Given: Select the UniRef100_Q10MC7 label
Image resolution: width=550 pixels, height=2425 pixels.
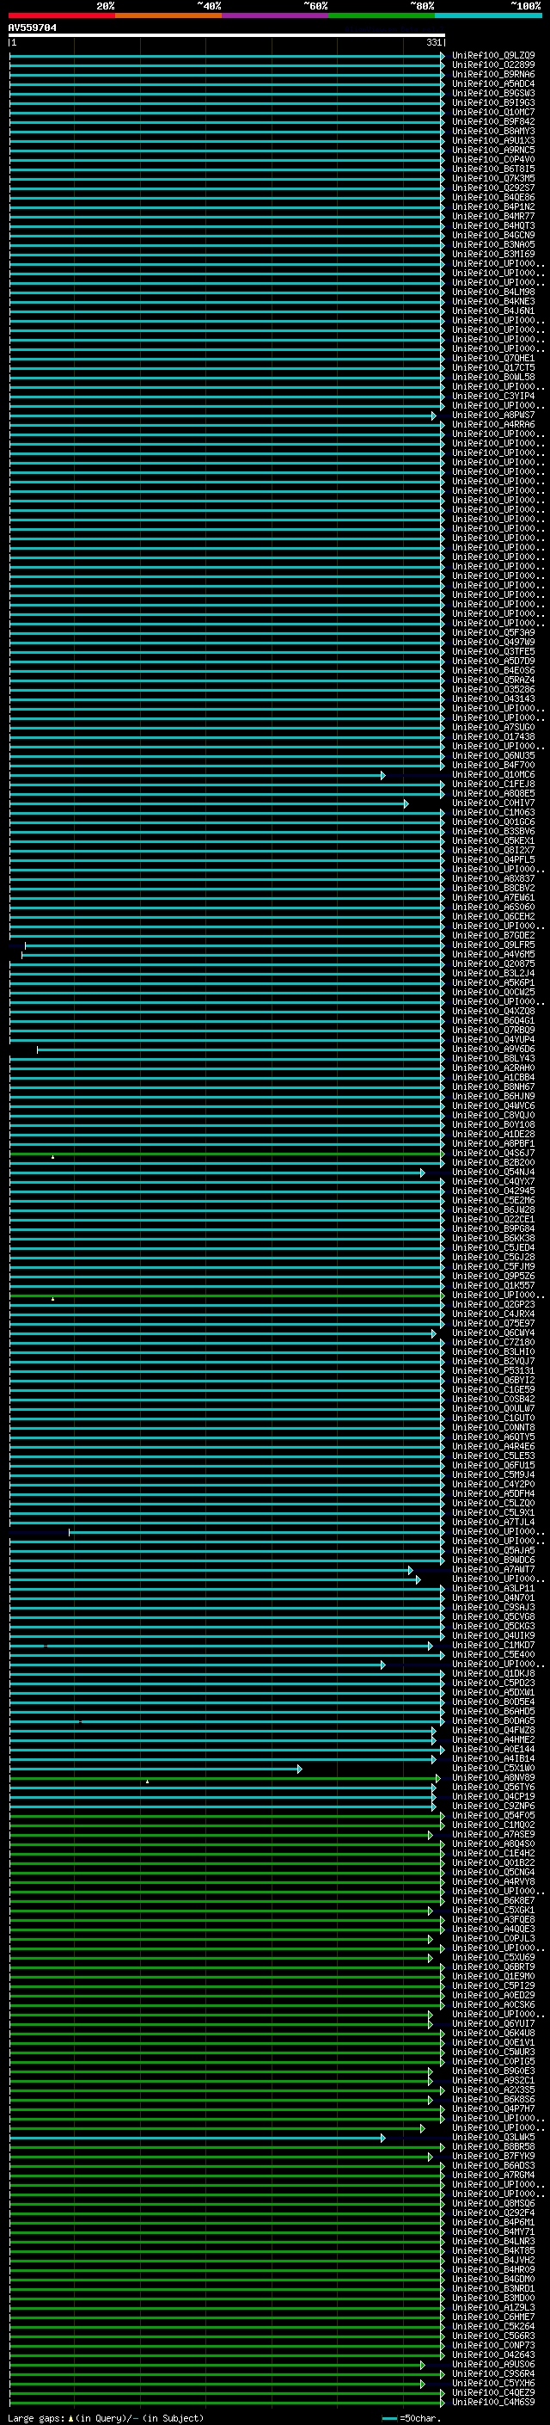Looking at the screenshot, I should coord(493,112).
